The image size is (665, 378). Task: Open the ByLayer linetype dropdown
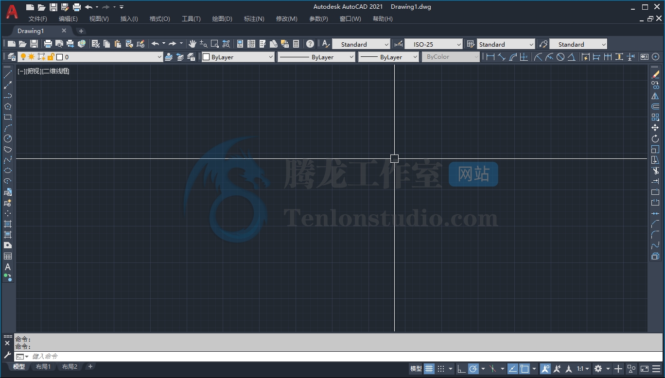[351, 57]
